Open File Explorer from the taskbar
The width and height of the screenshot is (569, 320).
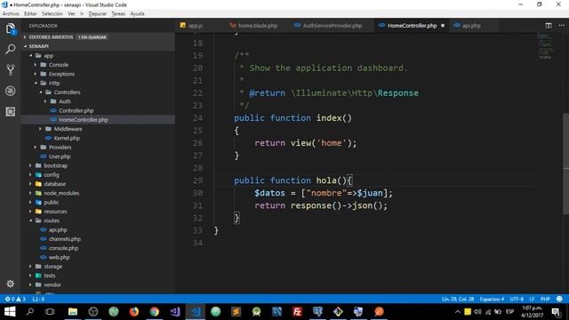[73, 311]
